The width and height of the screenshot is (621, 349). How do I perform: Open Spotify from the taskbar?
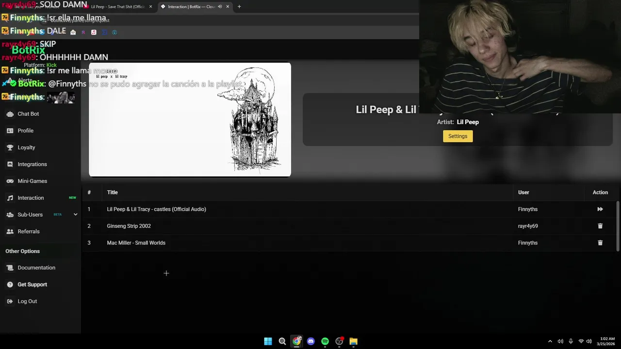325,341
